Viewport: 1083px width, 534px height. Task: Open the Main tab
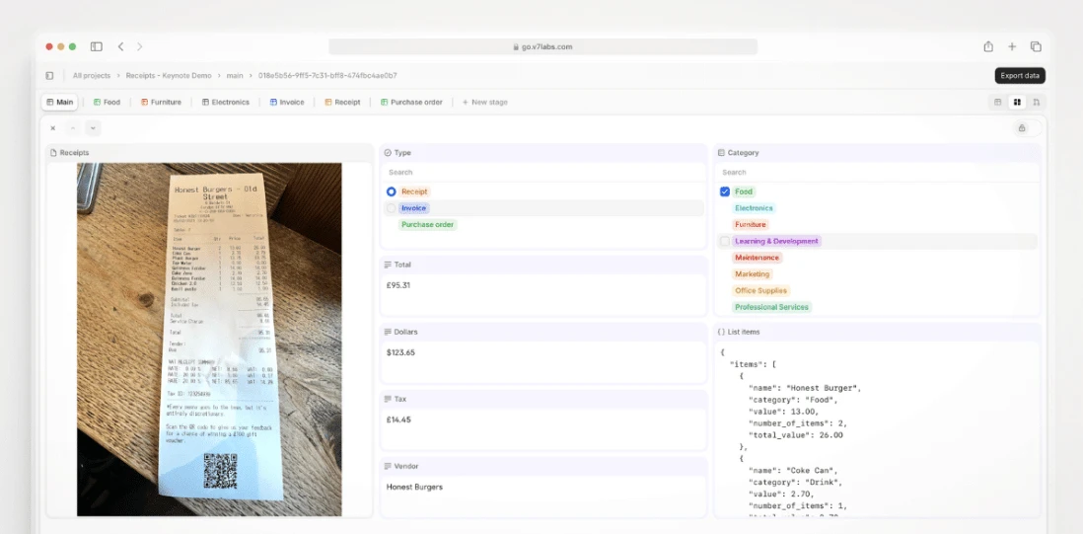[59, 102]
